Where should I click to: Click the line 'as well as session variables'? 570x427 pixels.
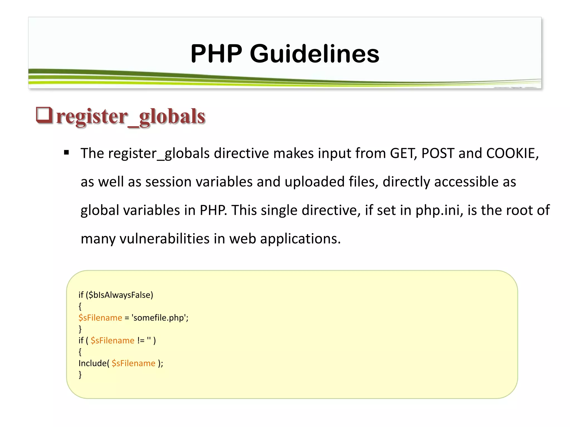tap(298, 182)
